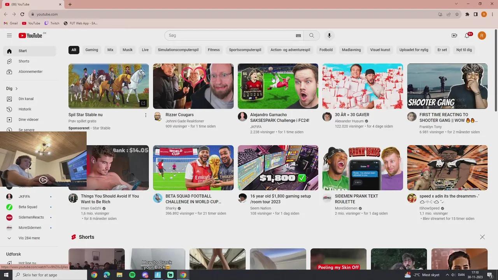Close the Shorts shelf
The width and height of the screenshot is (498, 280).
(x=482, y=237)
